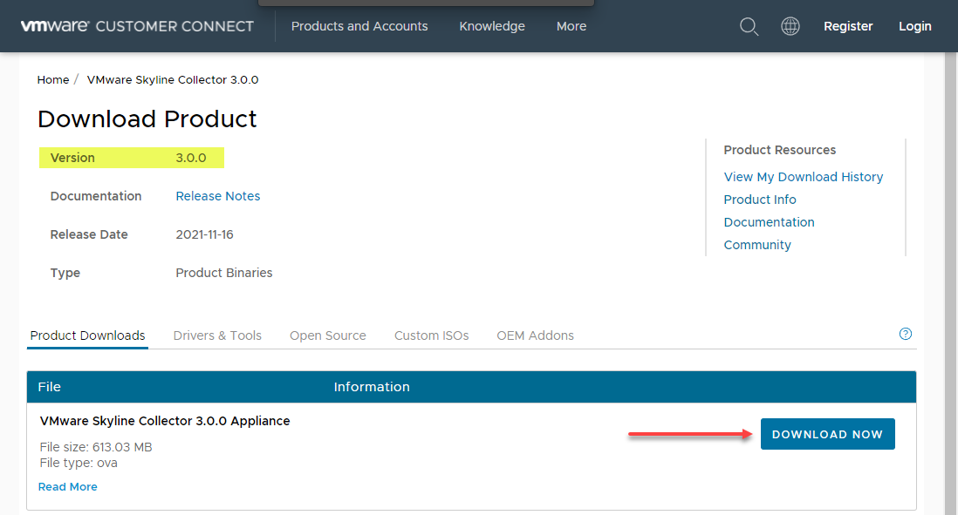The image size is (958, 515).
Task: Open the globe language selector
Action: 790,26
